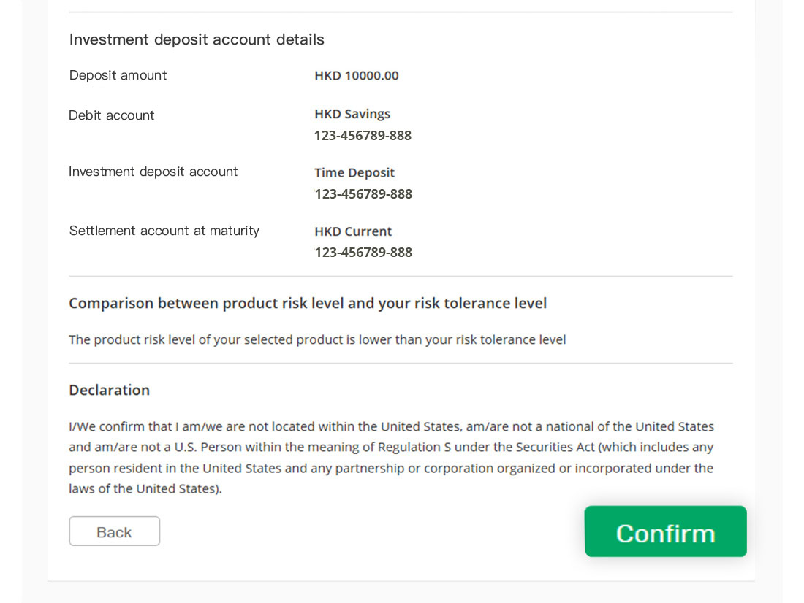Click the Declaration heading

pyautogui.click(x=109, y=391)
